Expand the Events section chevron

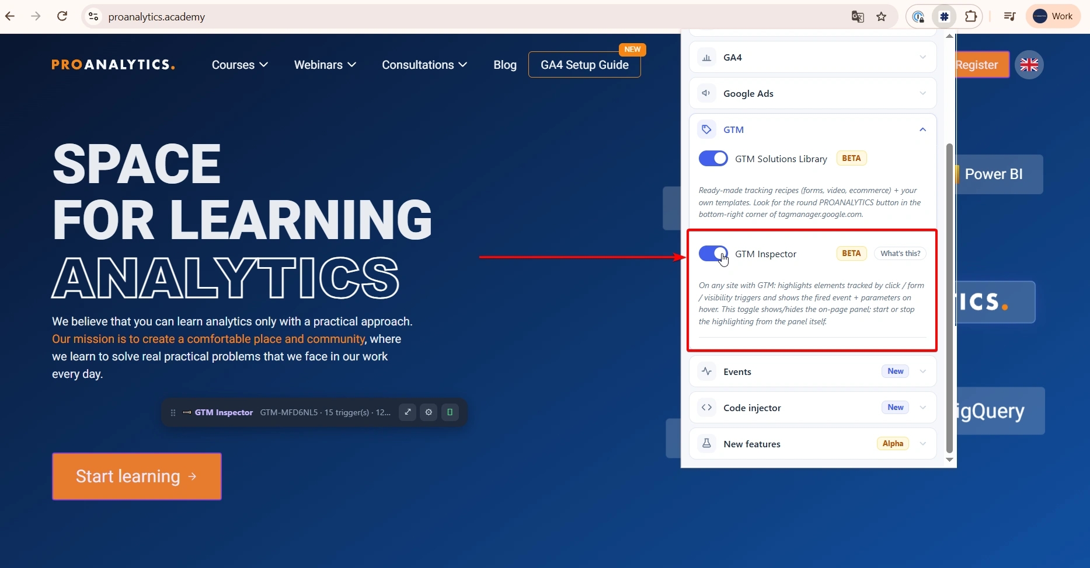[x=922, y=371]
